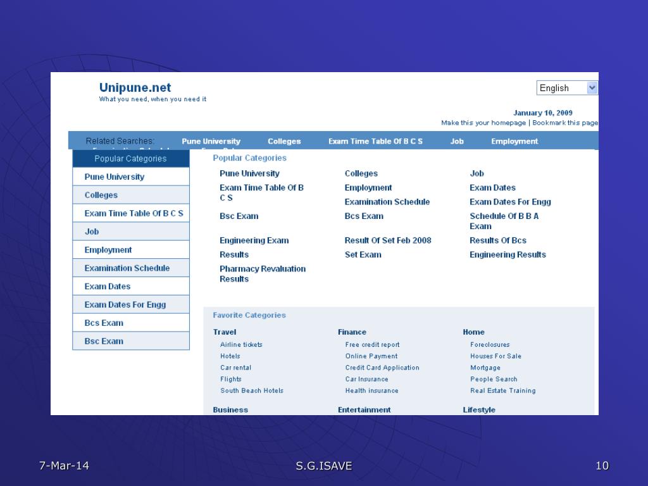Click Job in main Popular Categories list
Viewport: 648px width, 486px height.
point(477,173)
